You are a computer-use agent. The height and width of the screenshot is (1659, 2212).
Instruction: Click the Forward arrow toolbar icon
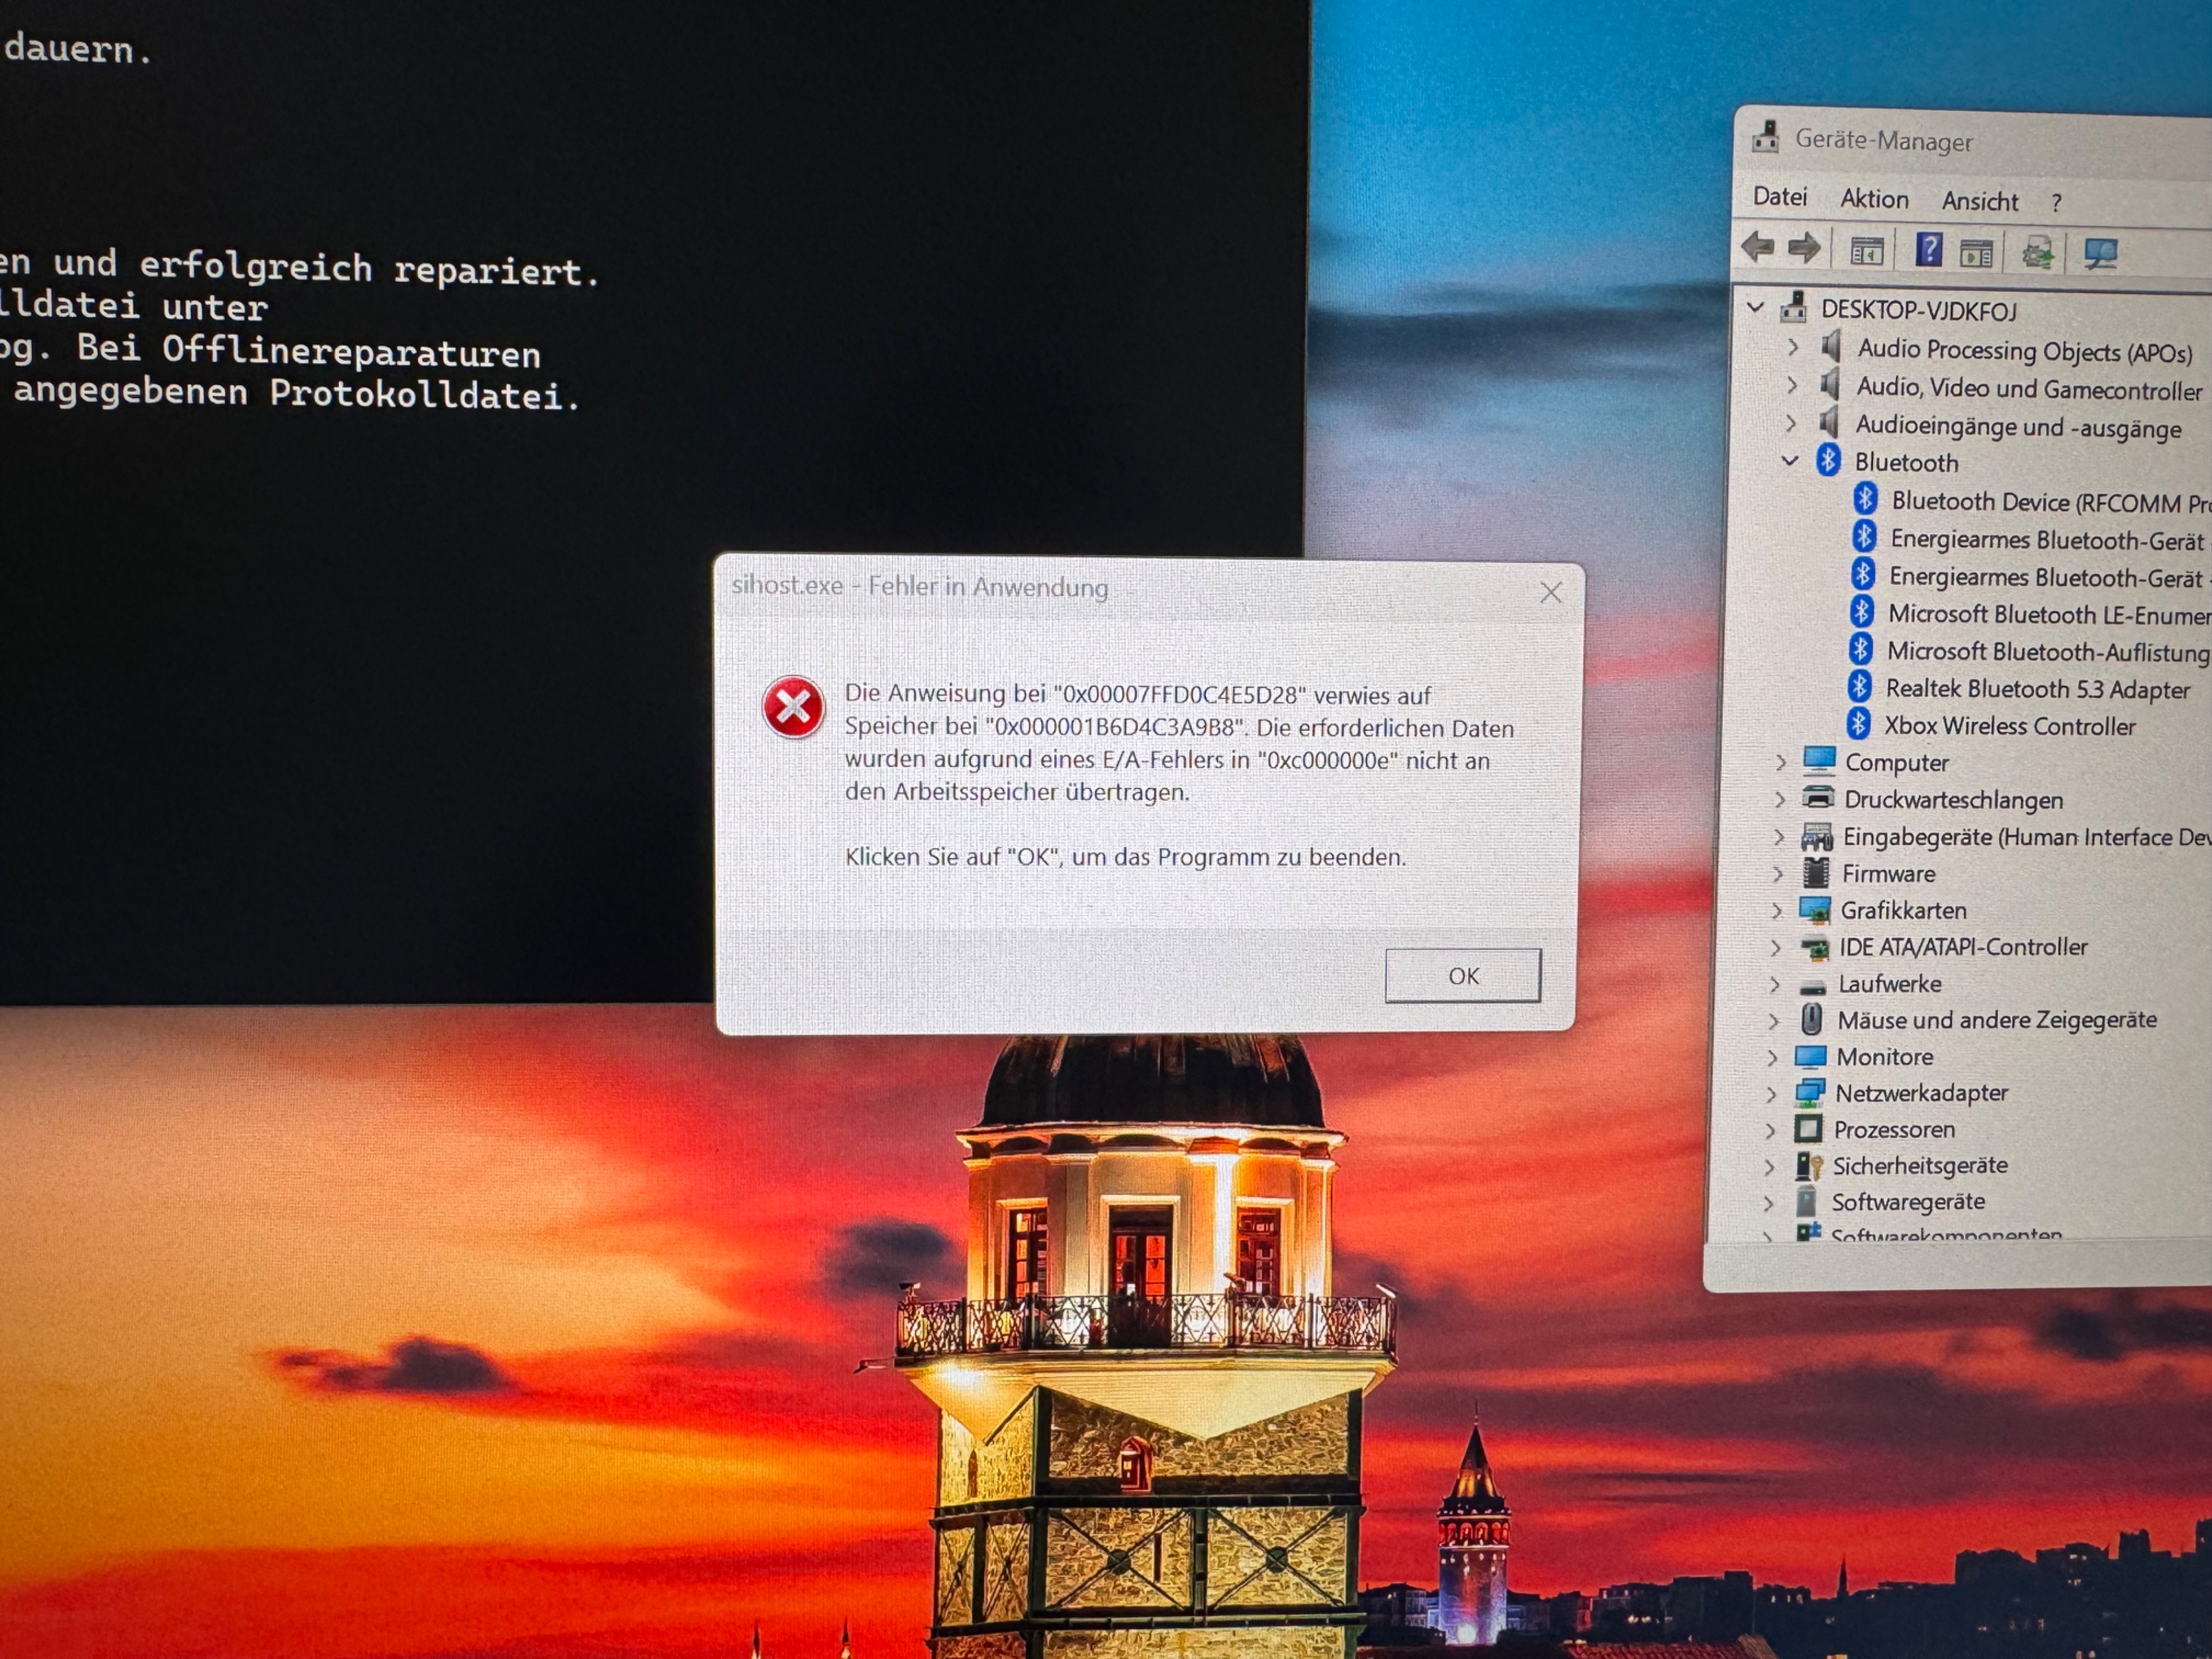1803,248
